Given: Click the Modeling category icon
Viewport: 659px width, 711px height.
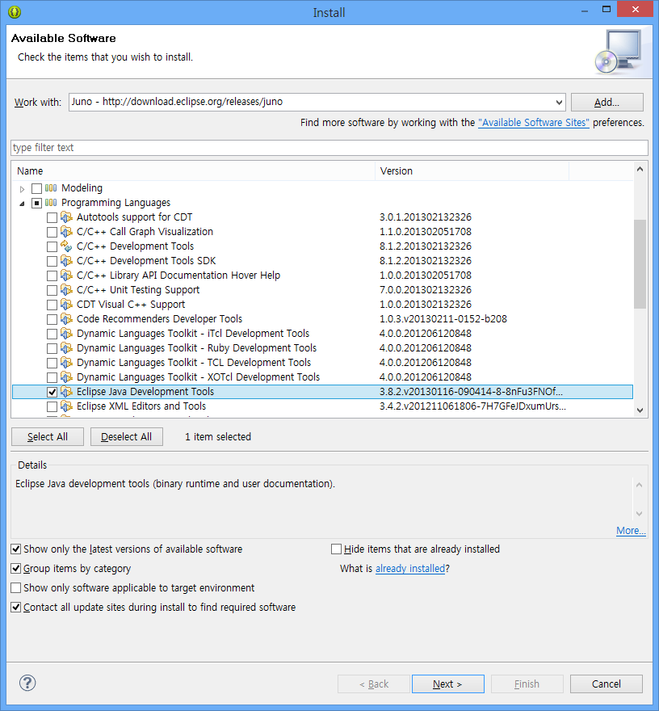Looking at the screenshot, I should pos(51,188).
